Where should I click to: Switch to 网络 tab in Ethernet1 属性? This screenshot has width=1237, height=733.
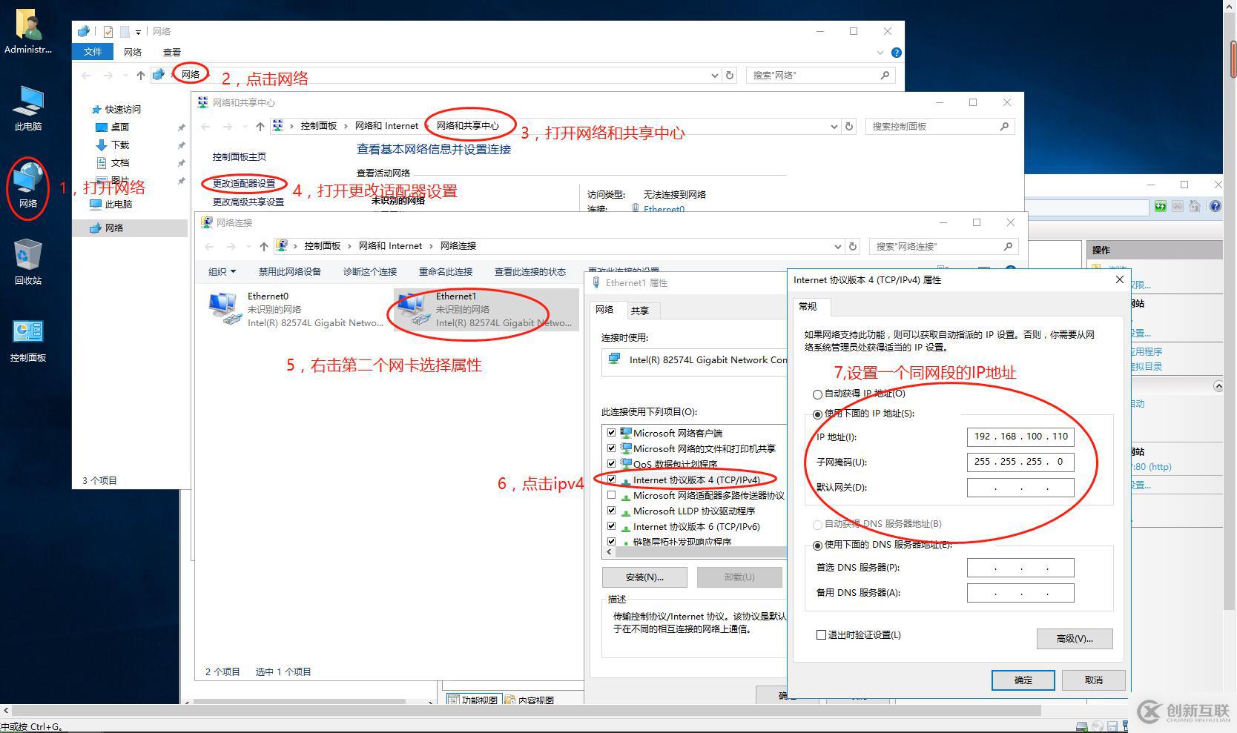[604, 309]
